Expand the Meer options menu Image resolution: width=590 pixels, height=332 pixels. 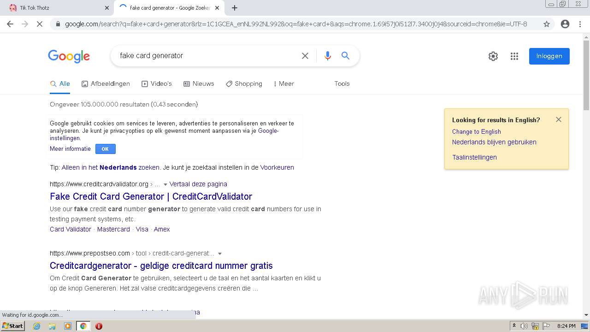click(283, 84)
